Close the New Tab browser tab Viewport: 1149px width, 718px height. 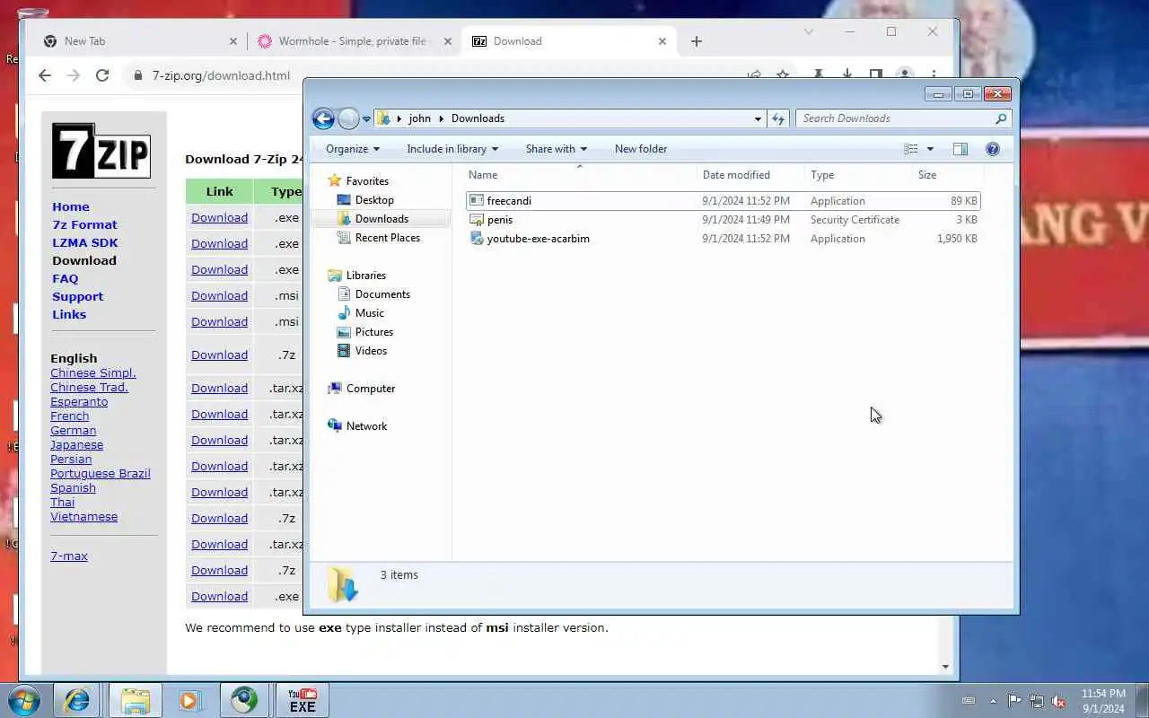coord(233,41)
